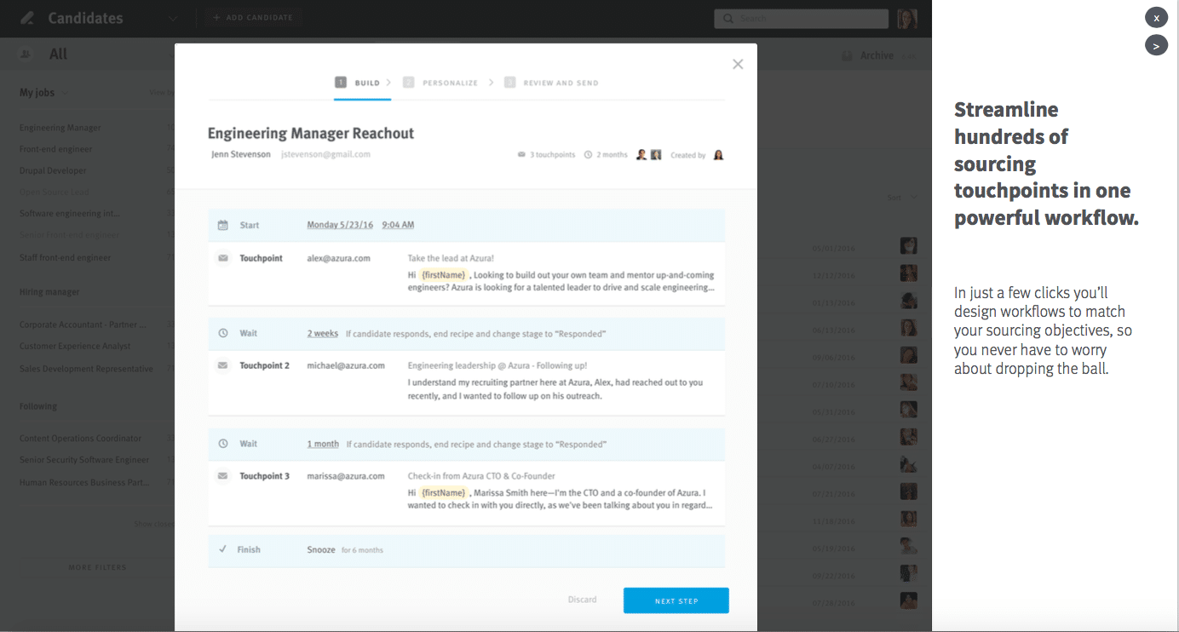Click the people icon beside All

pyautogui.click(x=26, y=55)
